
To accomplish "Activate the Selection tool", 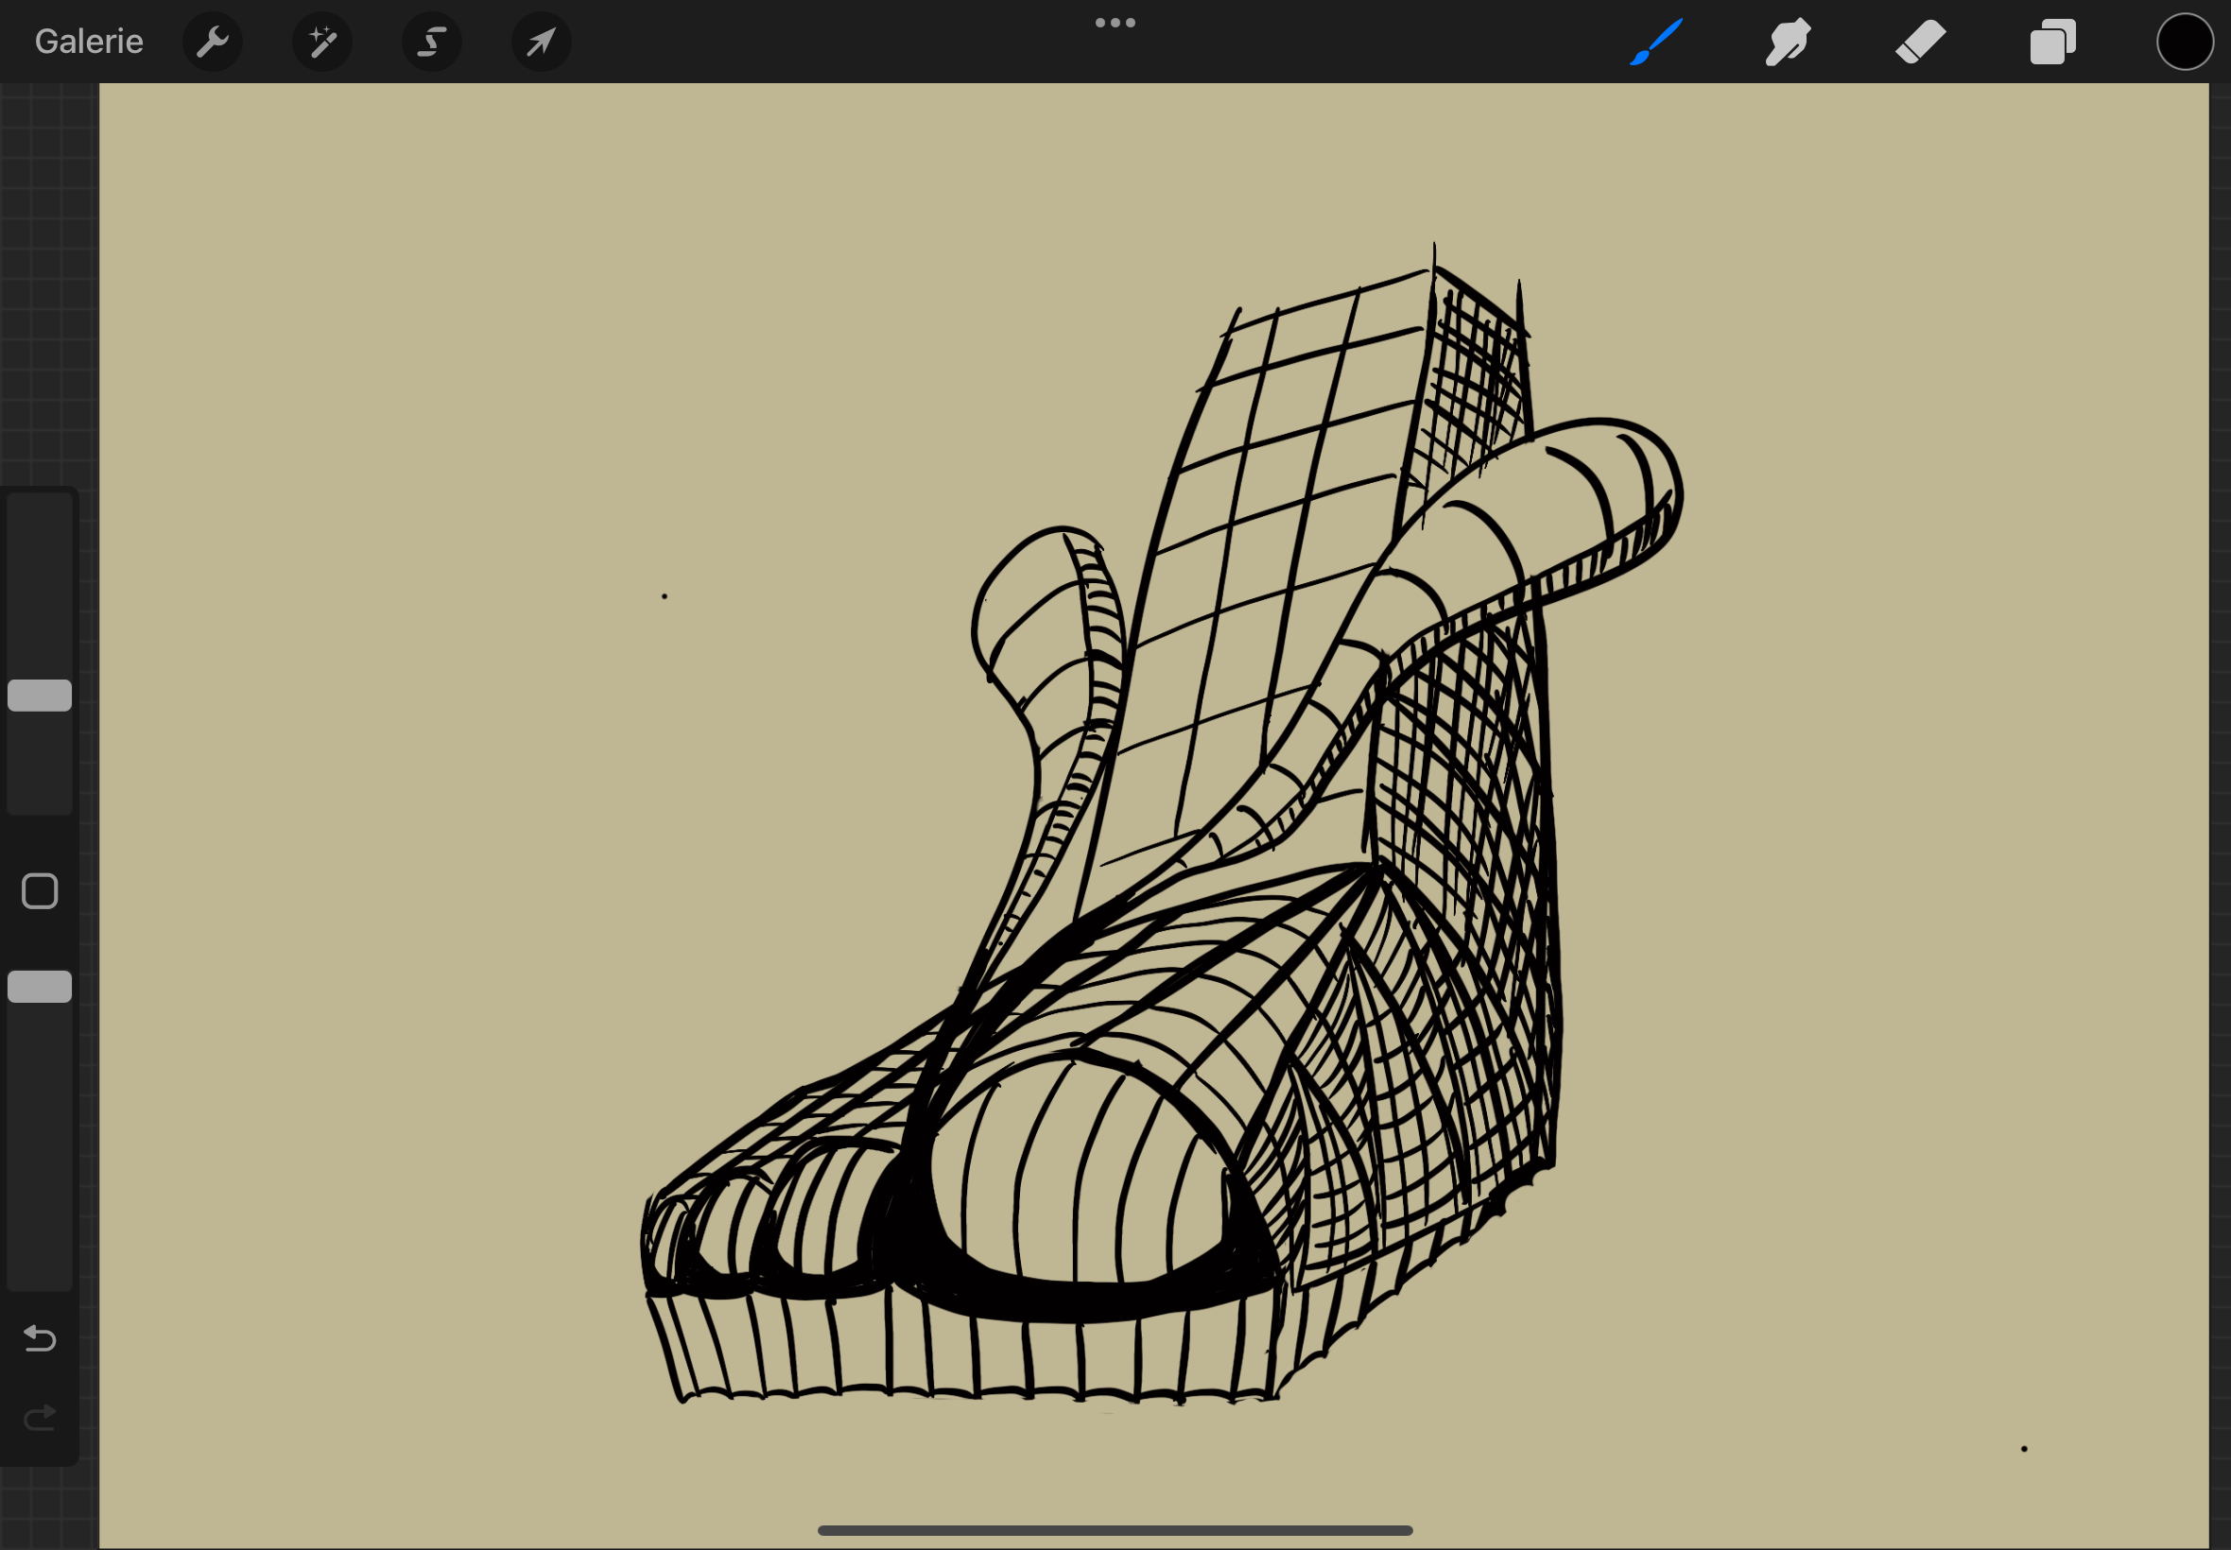I will tap(431, 42).
